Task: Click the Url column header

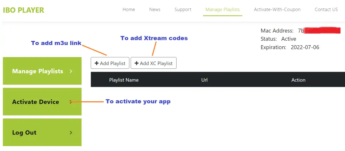Action: click(x=204, y=80)
